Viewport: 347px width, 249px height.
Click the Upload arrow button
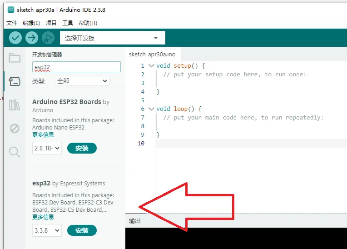coord(32,38)
